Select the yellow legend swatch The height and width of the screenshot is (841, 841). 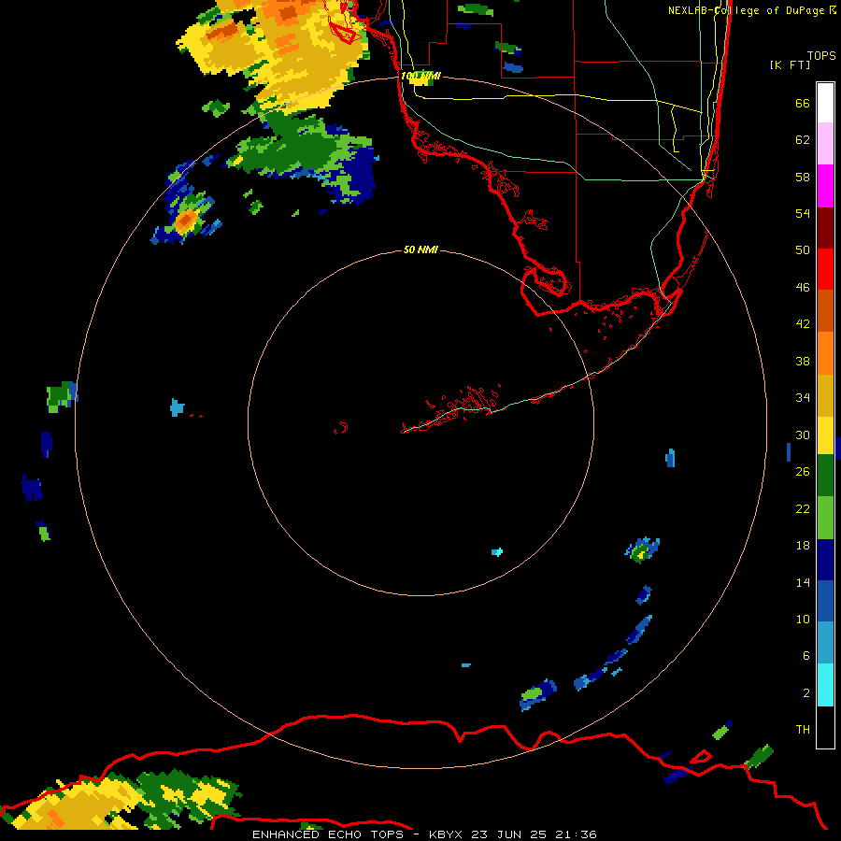point(825,435)
